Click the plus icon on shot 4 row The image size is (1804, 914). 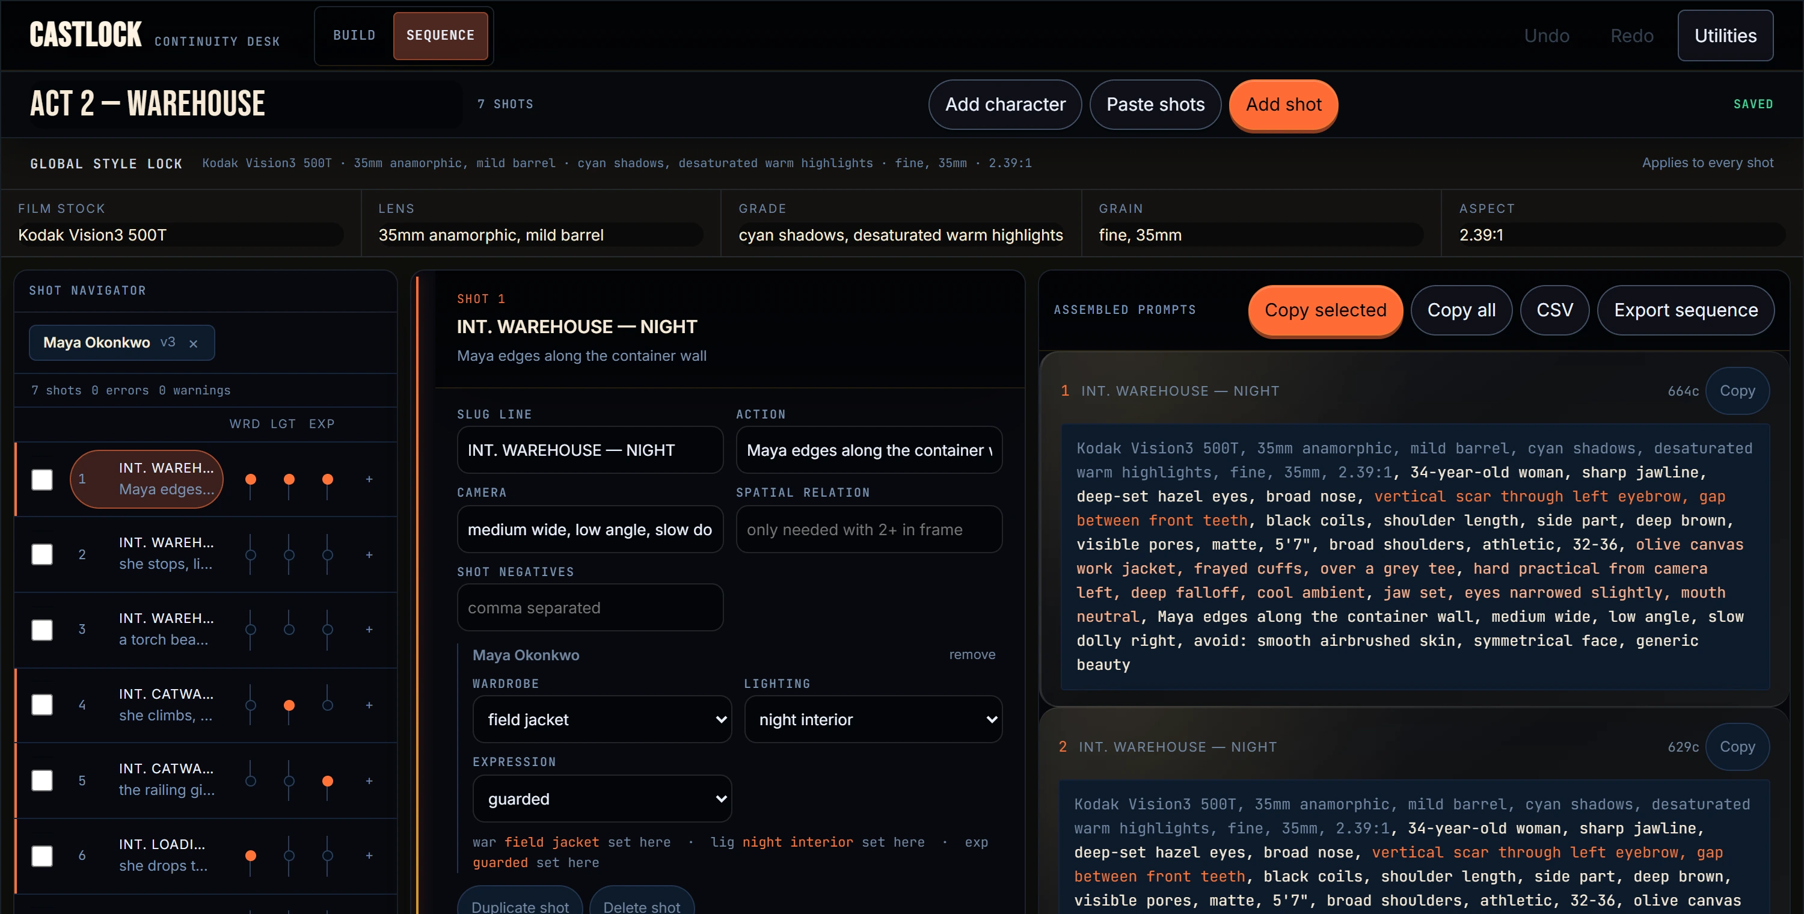[x=369, y=705]
